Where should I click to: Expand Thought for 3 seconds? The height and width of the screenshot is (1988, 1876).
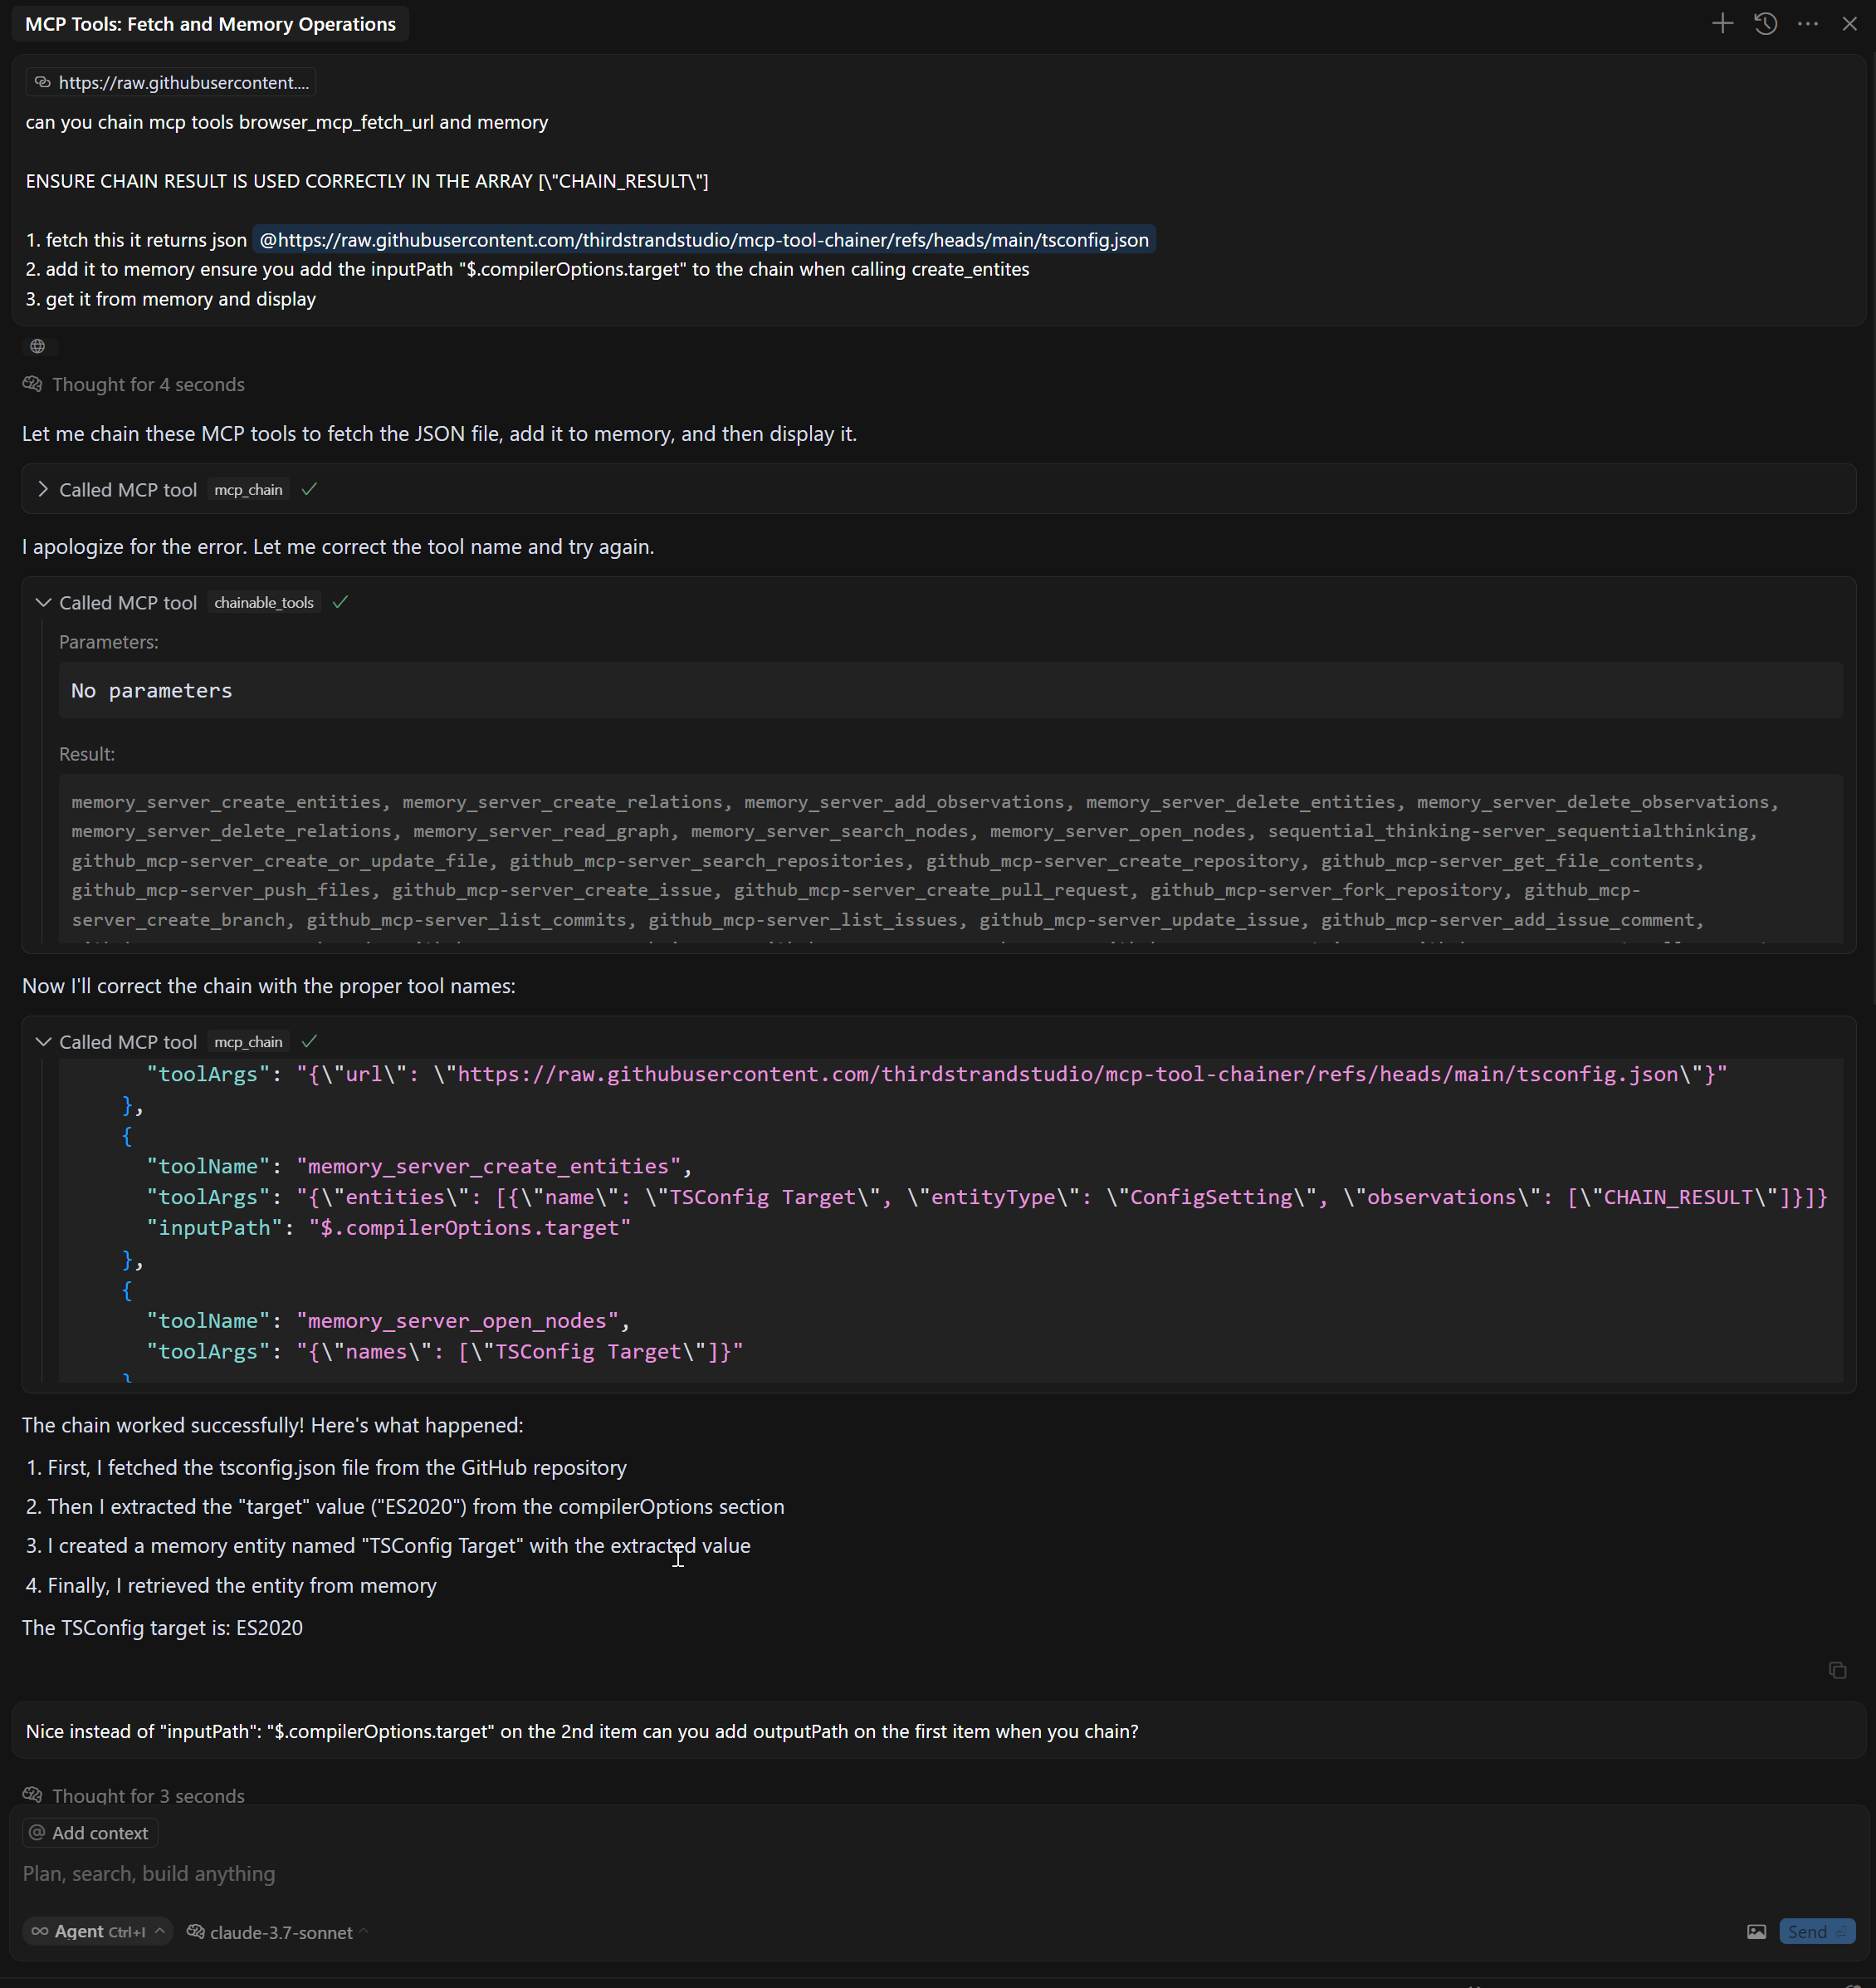click(x=147, y=1796)
